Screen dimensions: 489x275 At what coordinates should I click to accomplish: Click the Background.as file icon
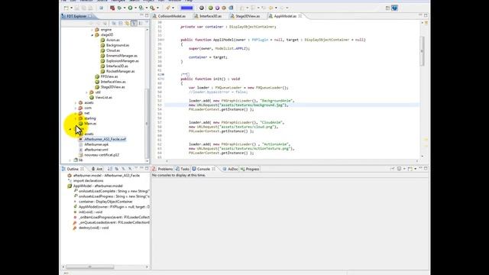click(102, 45)
